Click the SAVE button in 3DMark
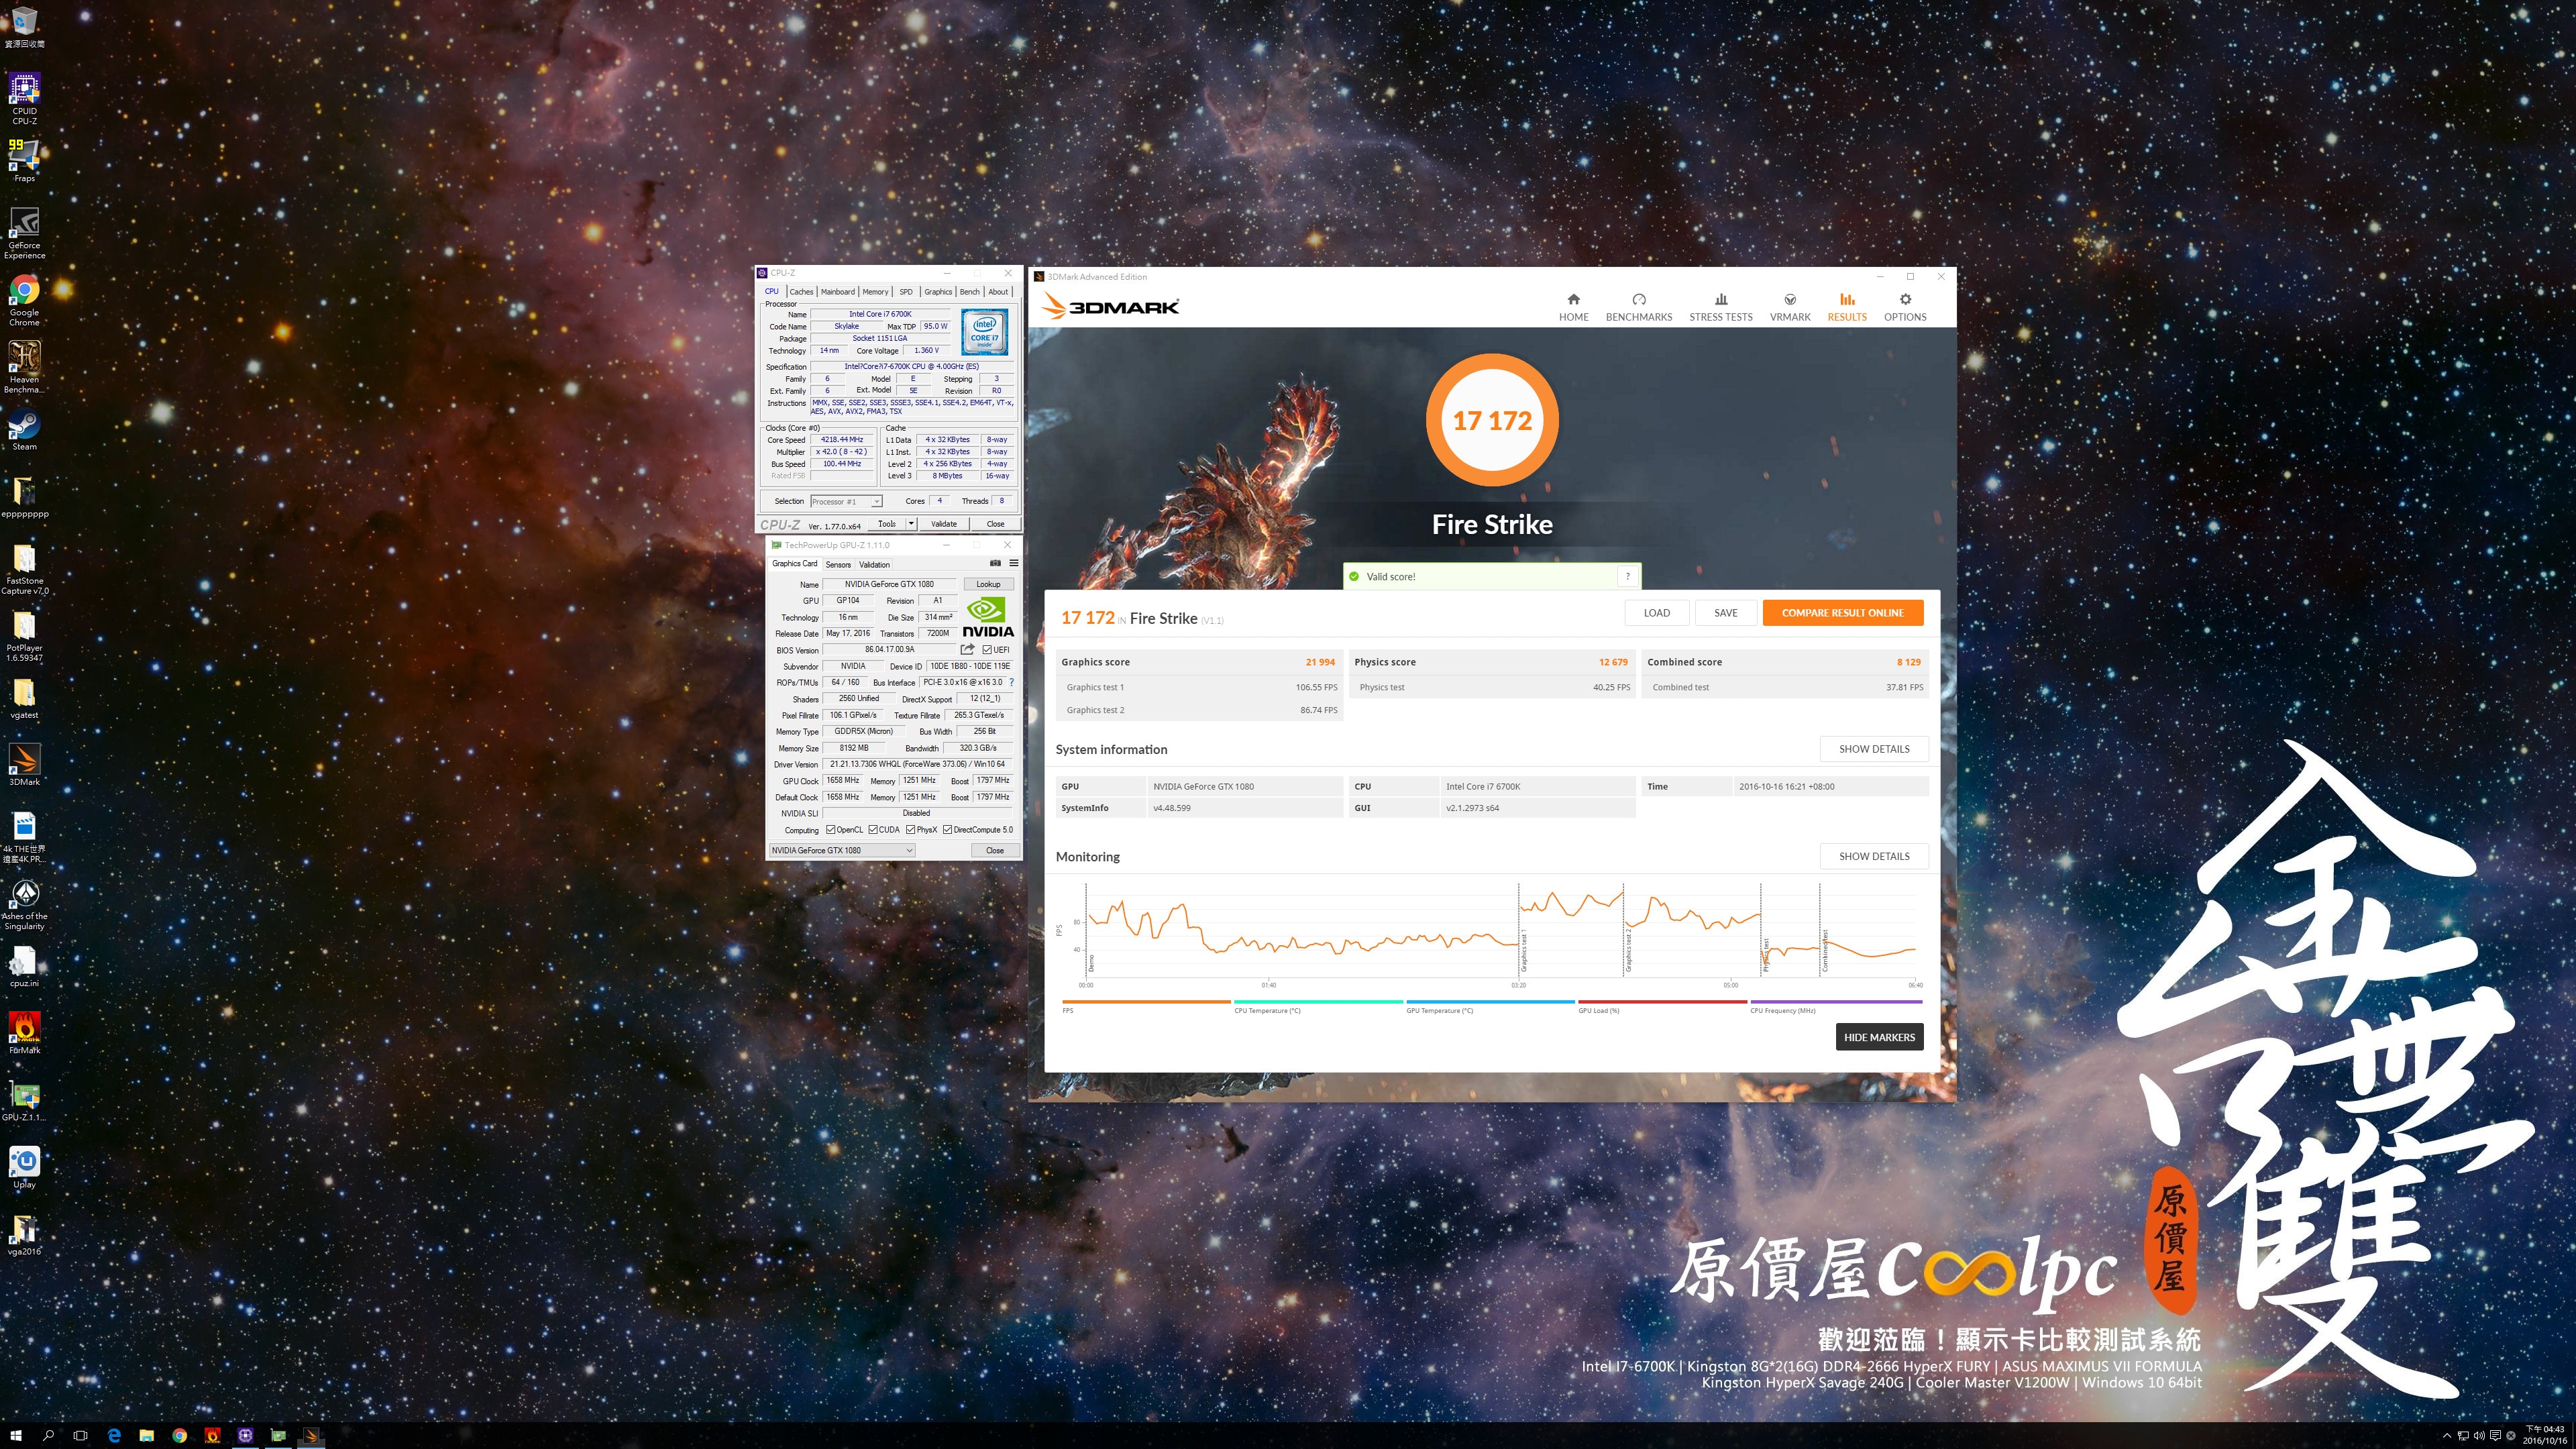Viewport: 2576px width, 1449px height. (1725, 613)
